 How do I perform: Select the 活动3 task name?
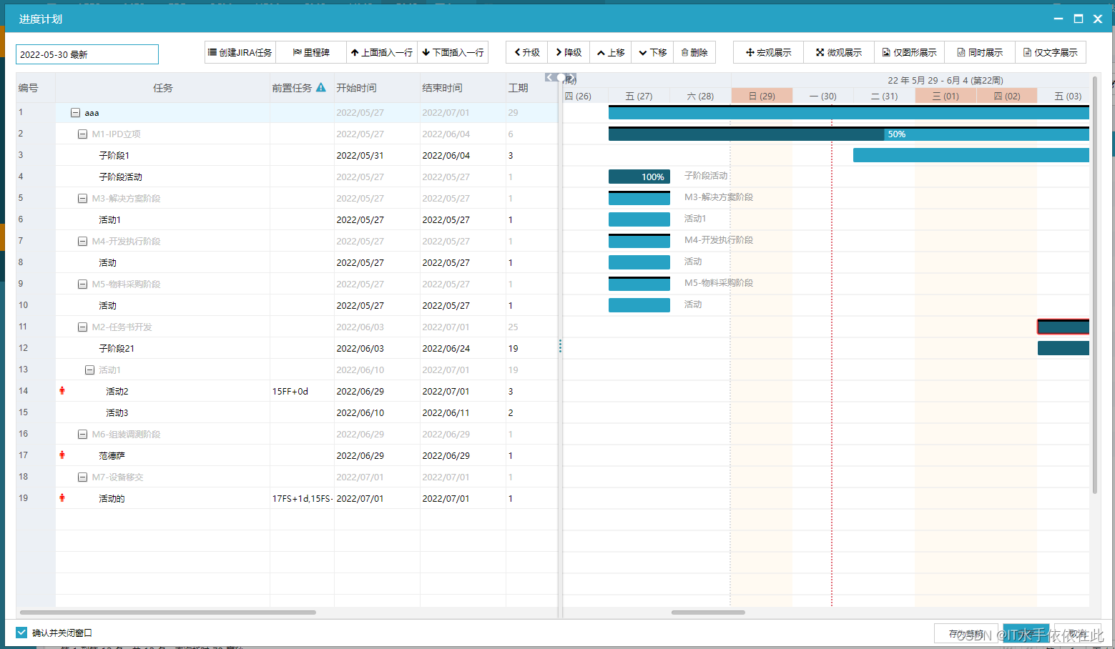click(117, 412)
